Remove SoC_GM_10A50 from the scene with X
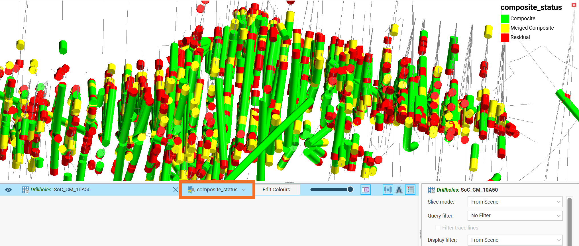 coord(176,190)
